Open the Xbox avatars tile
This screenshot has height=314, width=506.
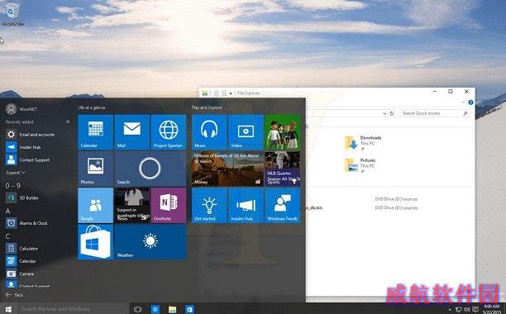pos(283,132)
